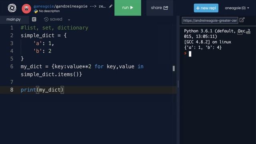Create a new repl
Image resolution: width=256 pixels, height=144 pixels.
pyautogui.click(x=206, y=8)
